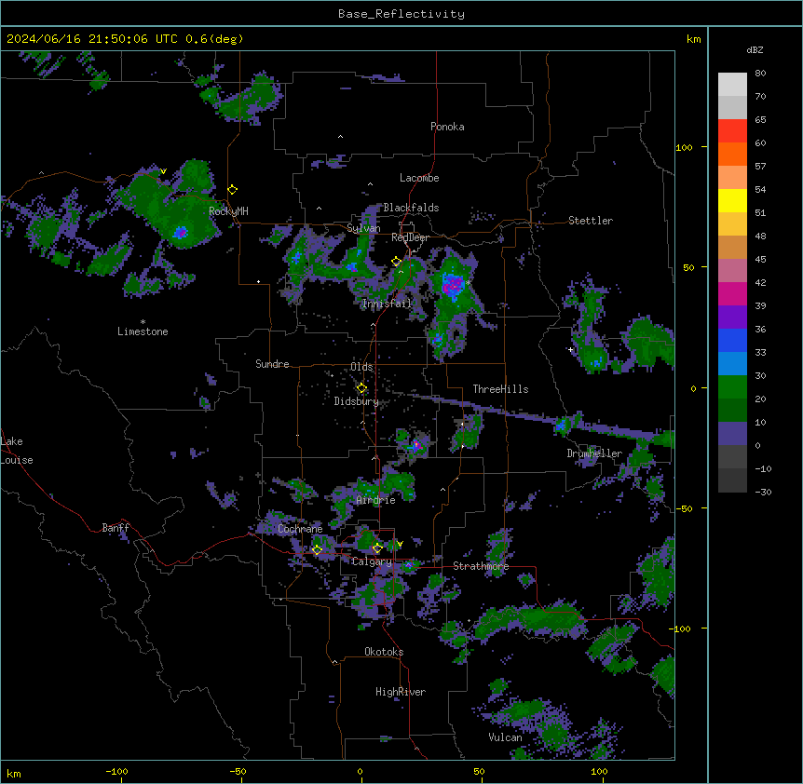Click the magenta 39 dBZ legend color
The width and height of the screenshot is (803, 784).
coord(732,293)
